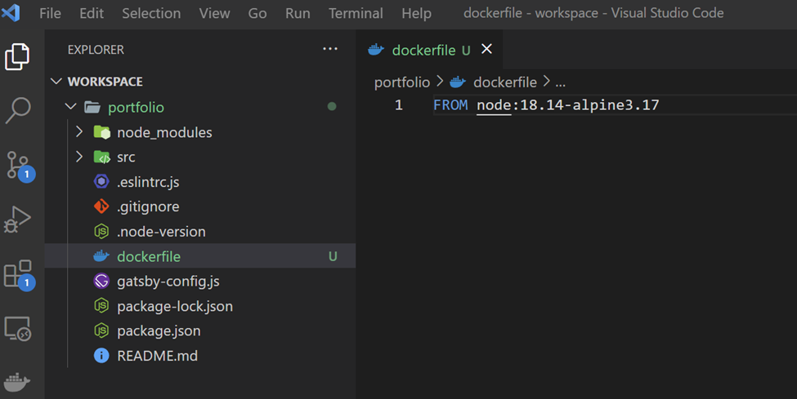Open the Explorer view in activity bar
The height and width of the screenshot is (399, 797).
[x=17, y=56]
